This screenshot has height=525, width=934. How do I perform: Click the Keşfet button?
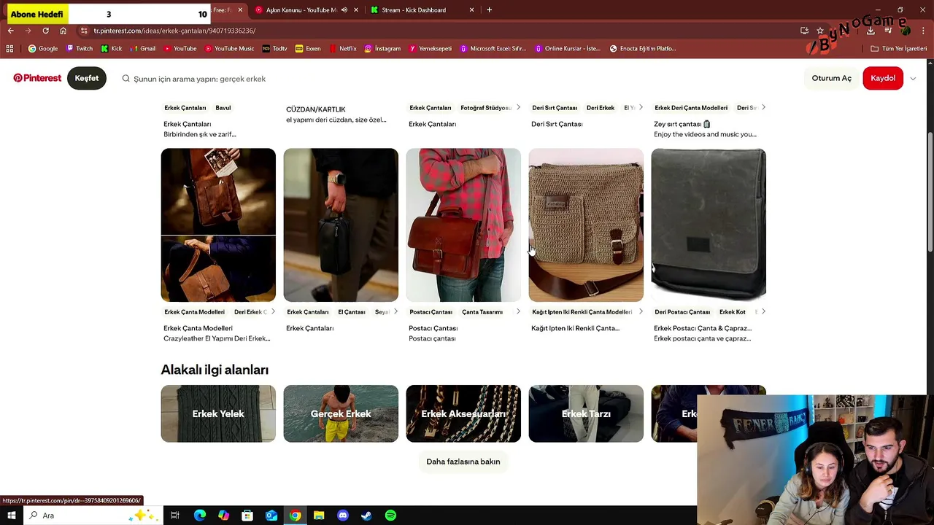[x=87, y=78]
